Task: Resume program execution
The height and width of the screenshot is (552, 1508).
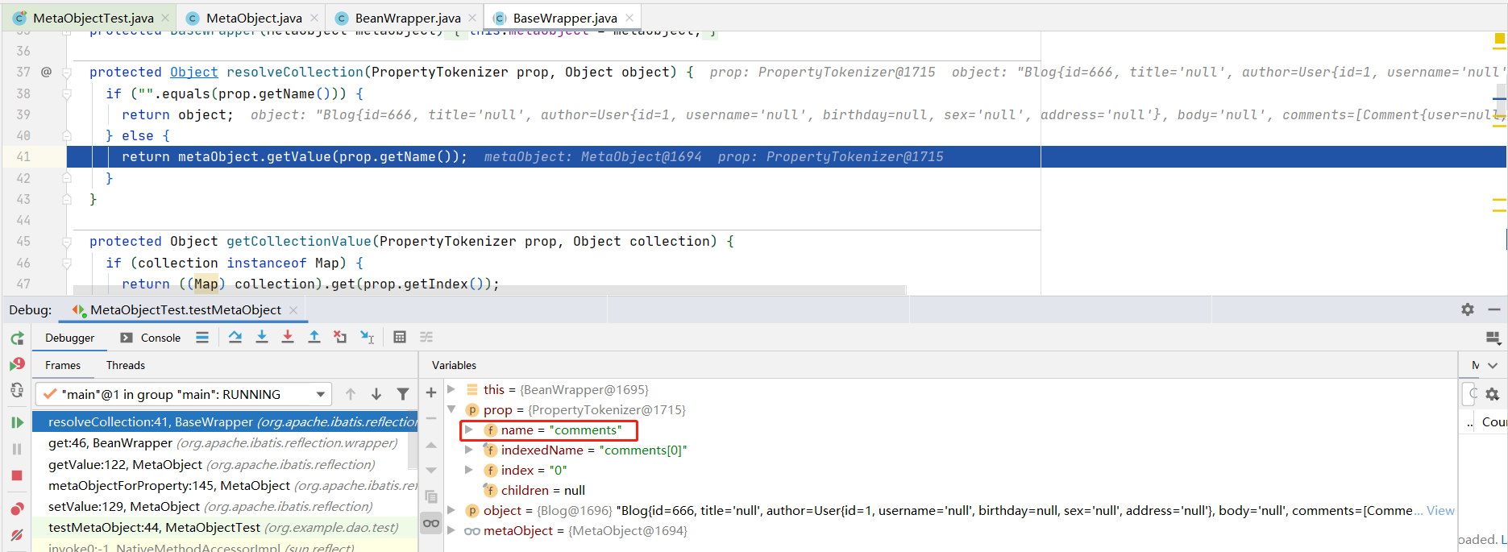Action: 17,422
